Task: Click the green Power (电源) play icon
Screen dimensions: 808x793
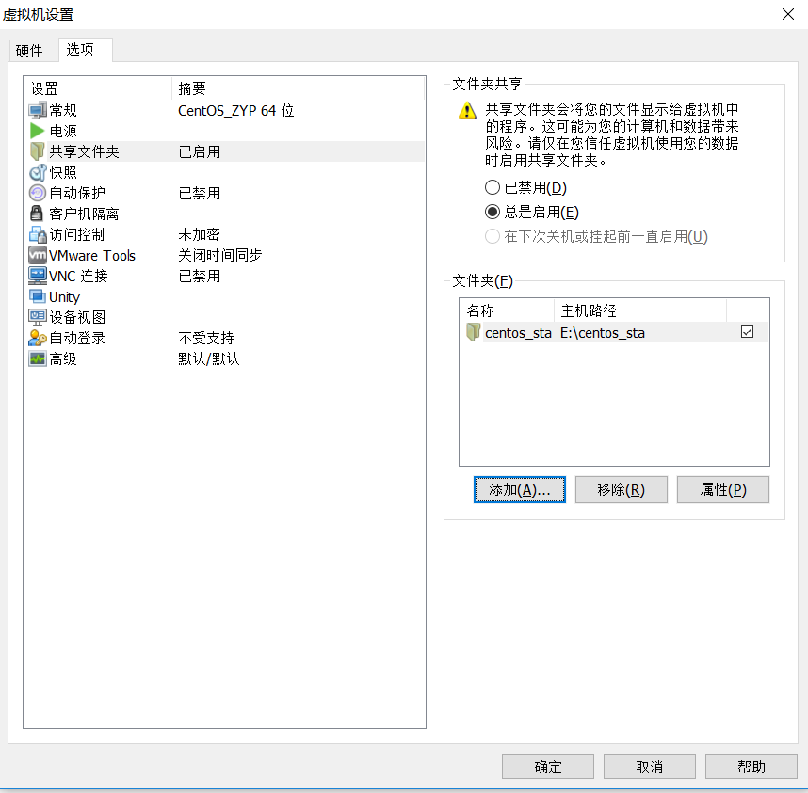Action: click(x=37, y=131)
